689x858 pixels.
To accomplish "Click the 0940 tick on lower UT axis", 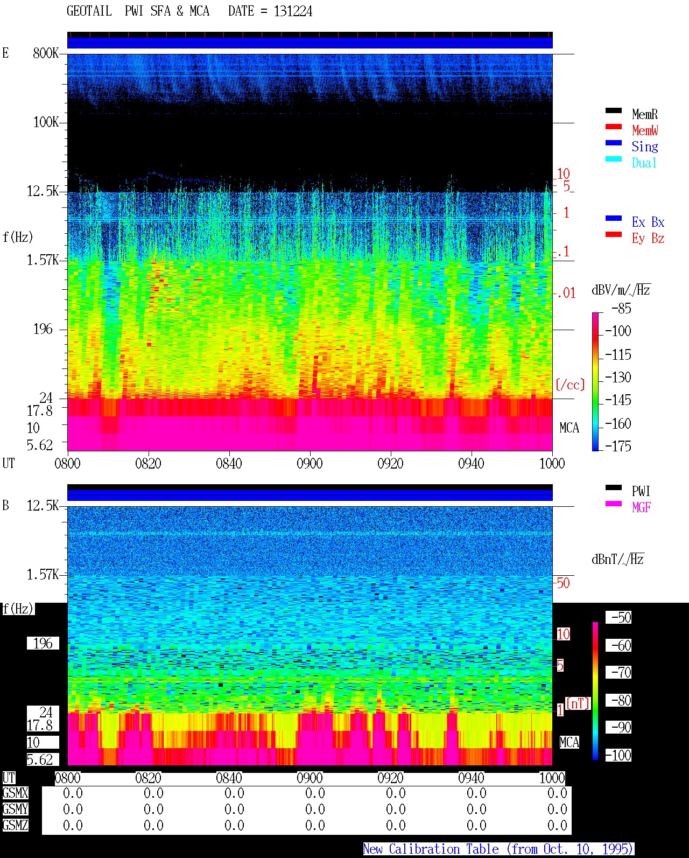I will [471, 778].
